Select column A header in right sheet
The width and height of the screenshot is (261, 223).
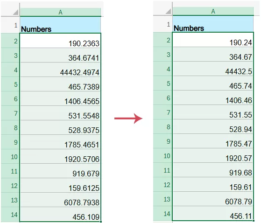point(213,11)
